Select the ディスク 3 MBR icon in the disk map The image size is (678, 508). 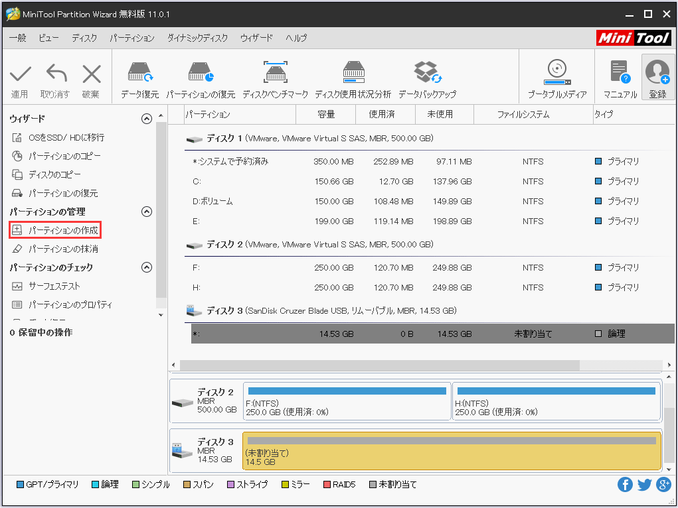[x=182, y=451]
